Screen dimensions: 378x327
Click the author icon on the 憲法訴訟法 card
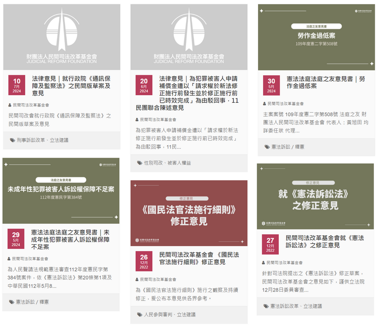pyautogui.click(x=264, y=263)
